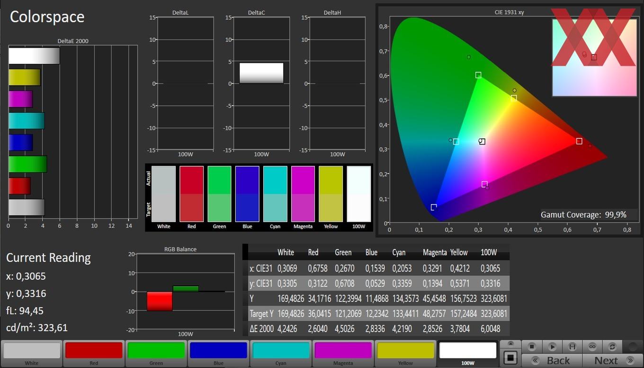Select the Magenta swatch in bottom strip
Image resolution: width=644 pixels, height=368 pixels.
343,353
